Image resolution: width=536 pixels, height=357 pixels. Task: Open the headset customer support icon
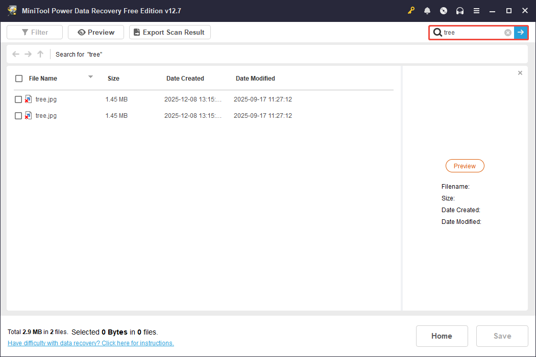(460, 10)
